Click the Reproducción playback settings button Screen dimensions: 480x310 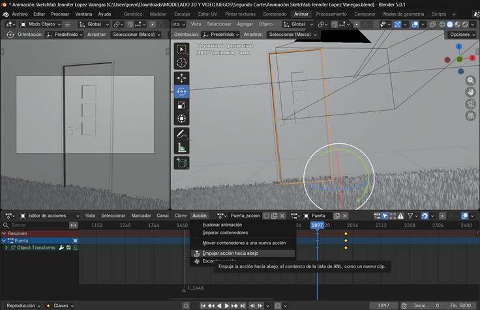(22, 305)
